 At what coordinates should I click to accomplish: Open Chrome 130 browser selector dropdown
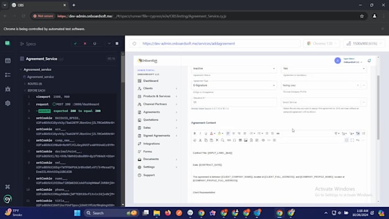click(x=321, y=43)
